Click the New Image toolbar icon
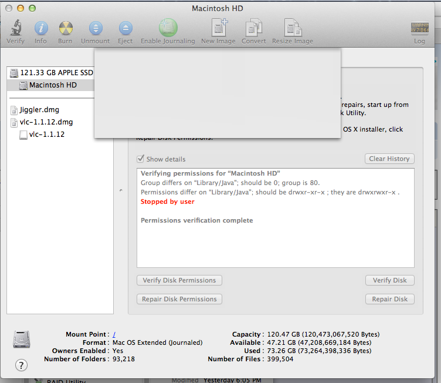441x383 pixels. coord(219,28)
